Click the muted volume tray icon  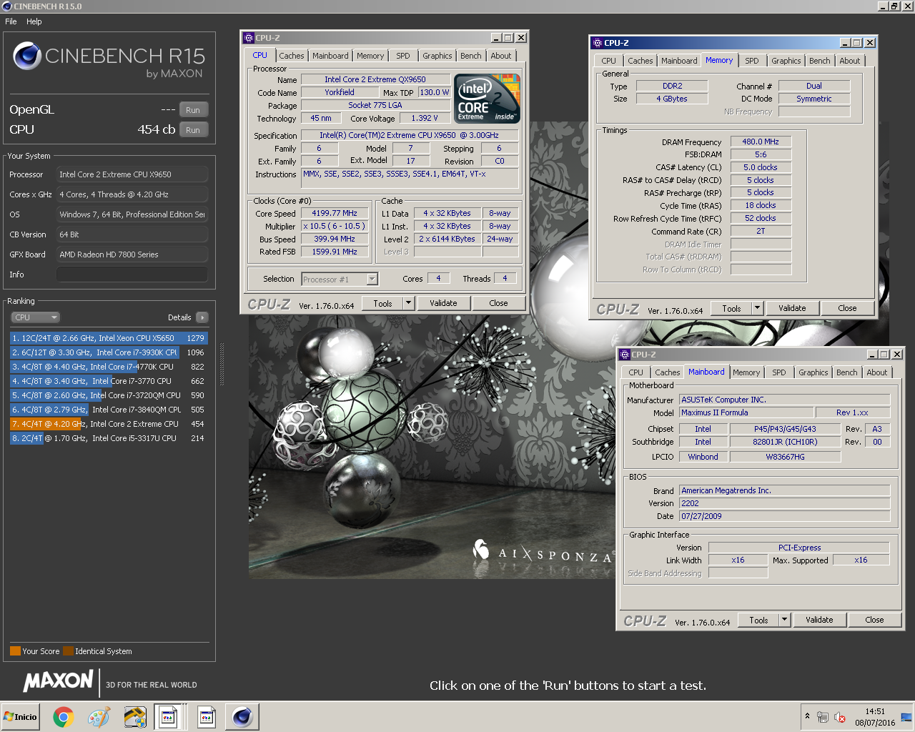pos(840,717)
